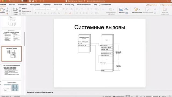Screen dimensions: 172x97
Task: Open the Раздел section dropdown
Action: coord(24,14)
